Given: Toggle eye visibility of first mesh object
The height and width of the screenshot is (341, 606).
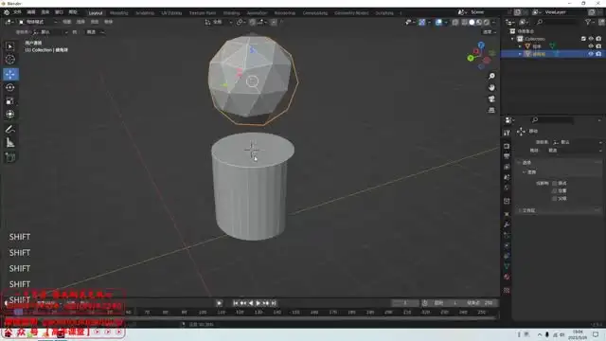Looking at the screenshot, I should click(x=591, y=46).
